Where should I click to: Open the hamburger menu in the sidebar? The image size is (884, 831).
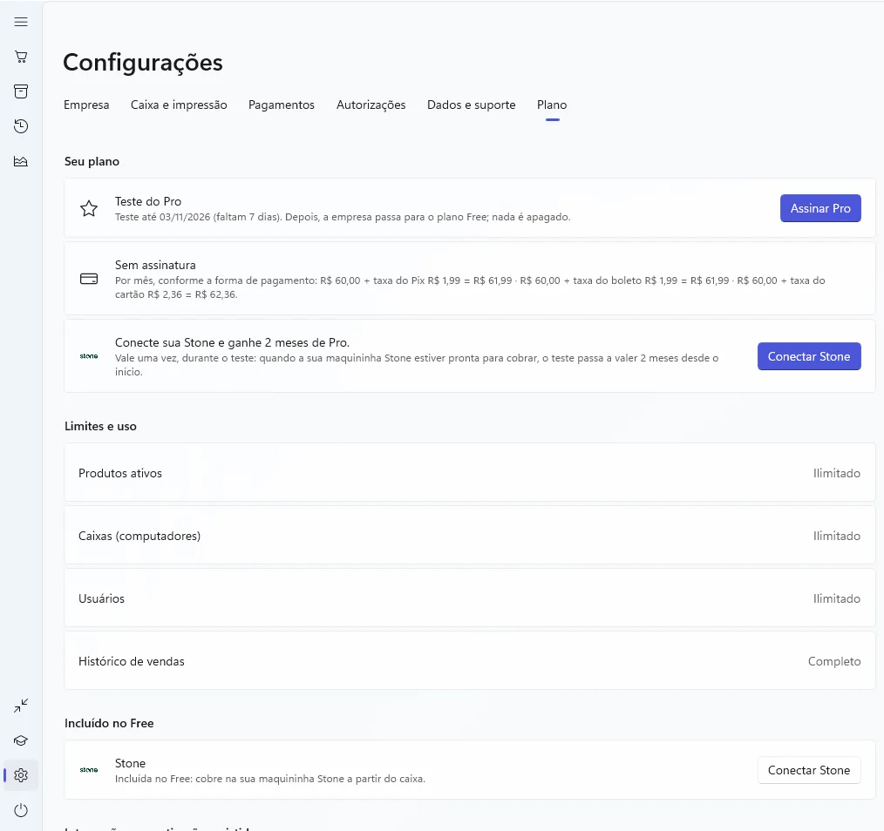tap(21, 22)
